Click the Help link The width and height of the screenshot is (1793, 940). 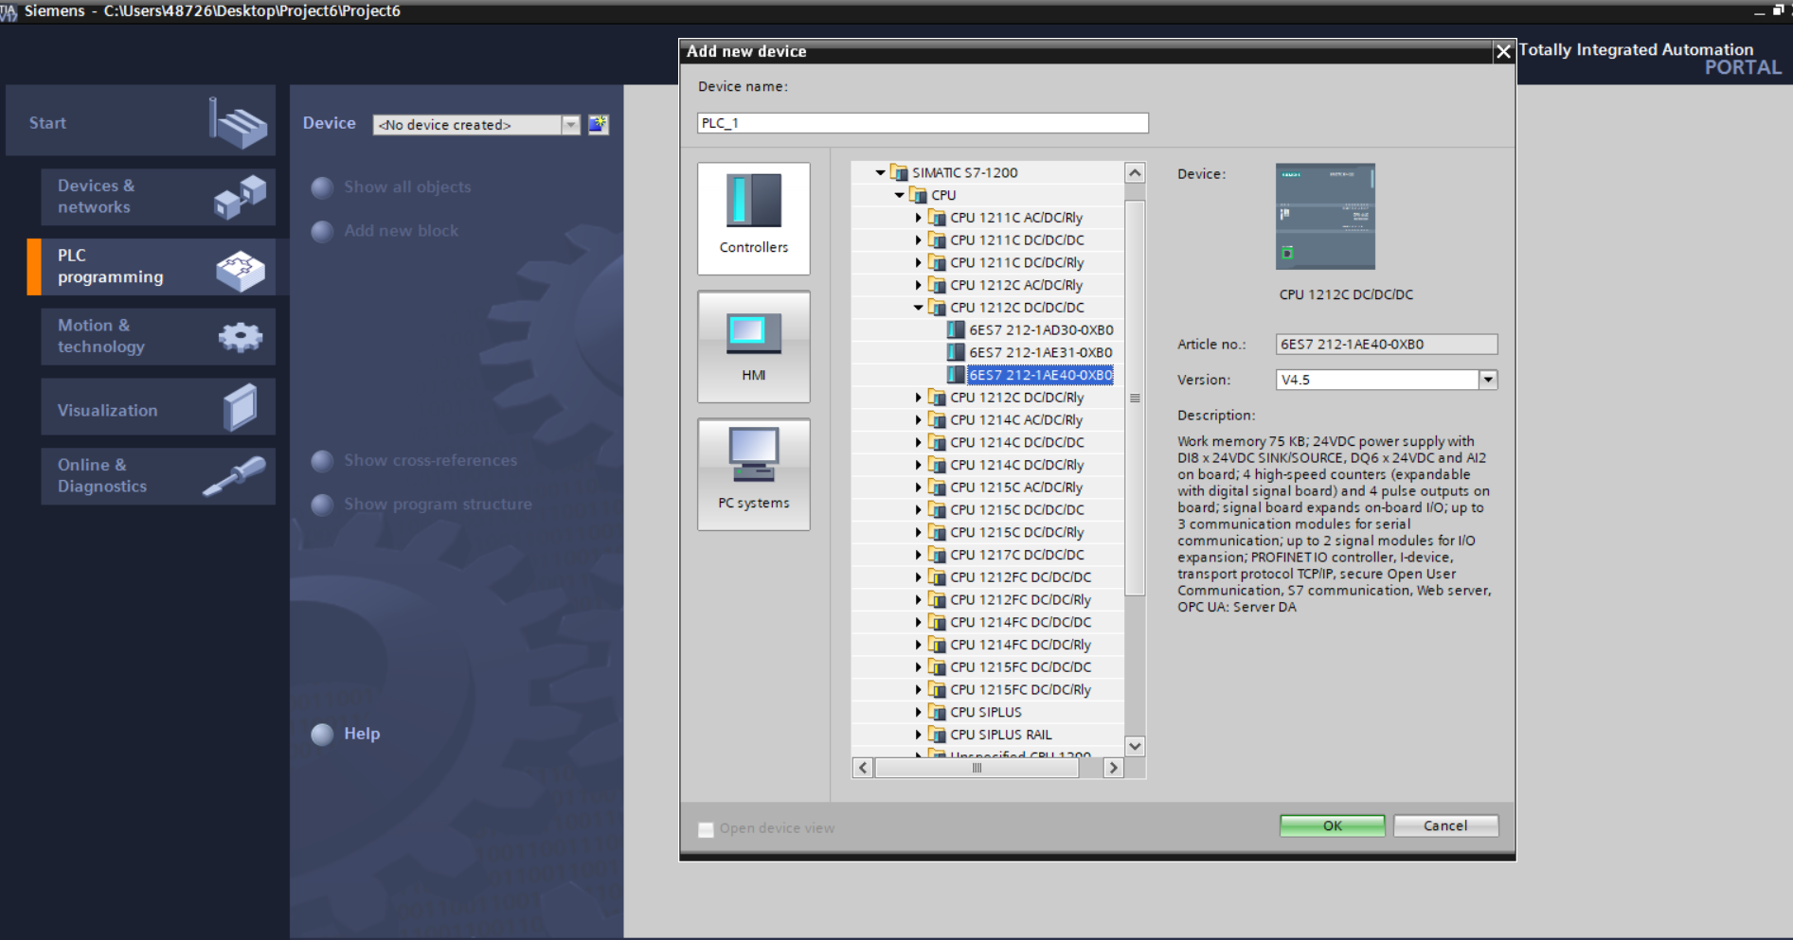pos(362,734)
